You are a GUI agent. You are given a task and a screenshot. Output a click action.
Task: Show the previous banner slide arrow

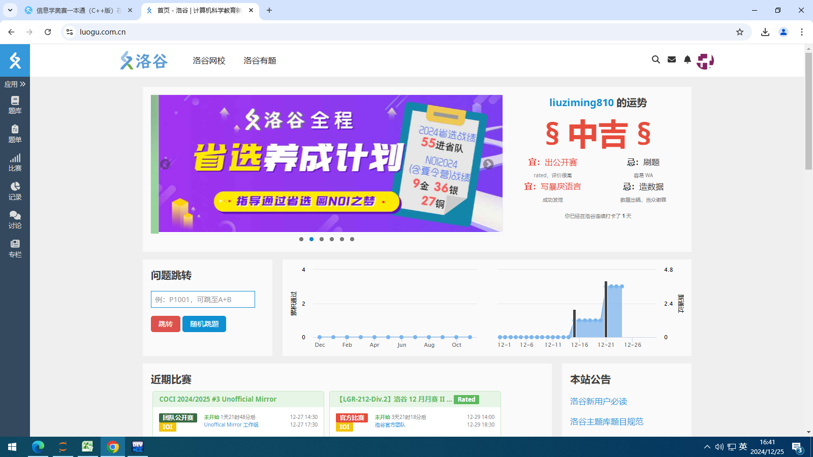[x=165, y=164]
